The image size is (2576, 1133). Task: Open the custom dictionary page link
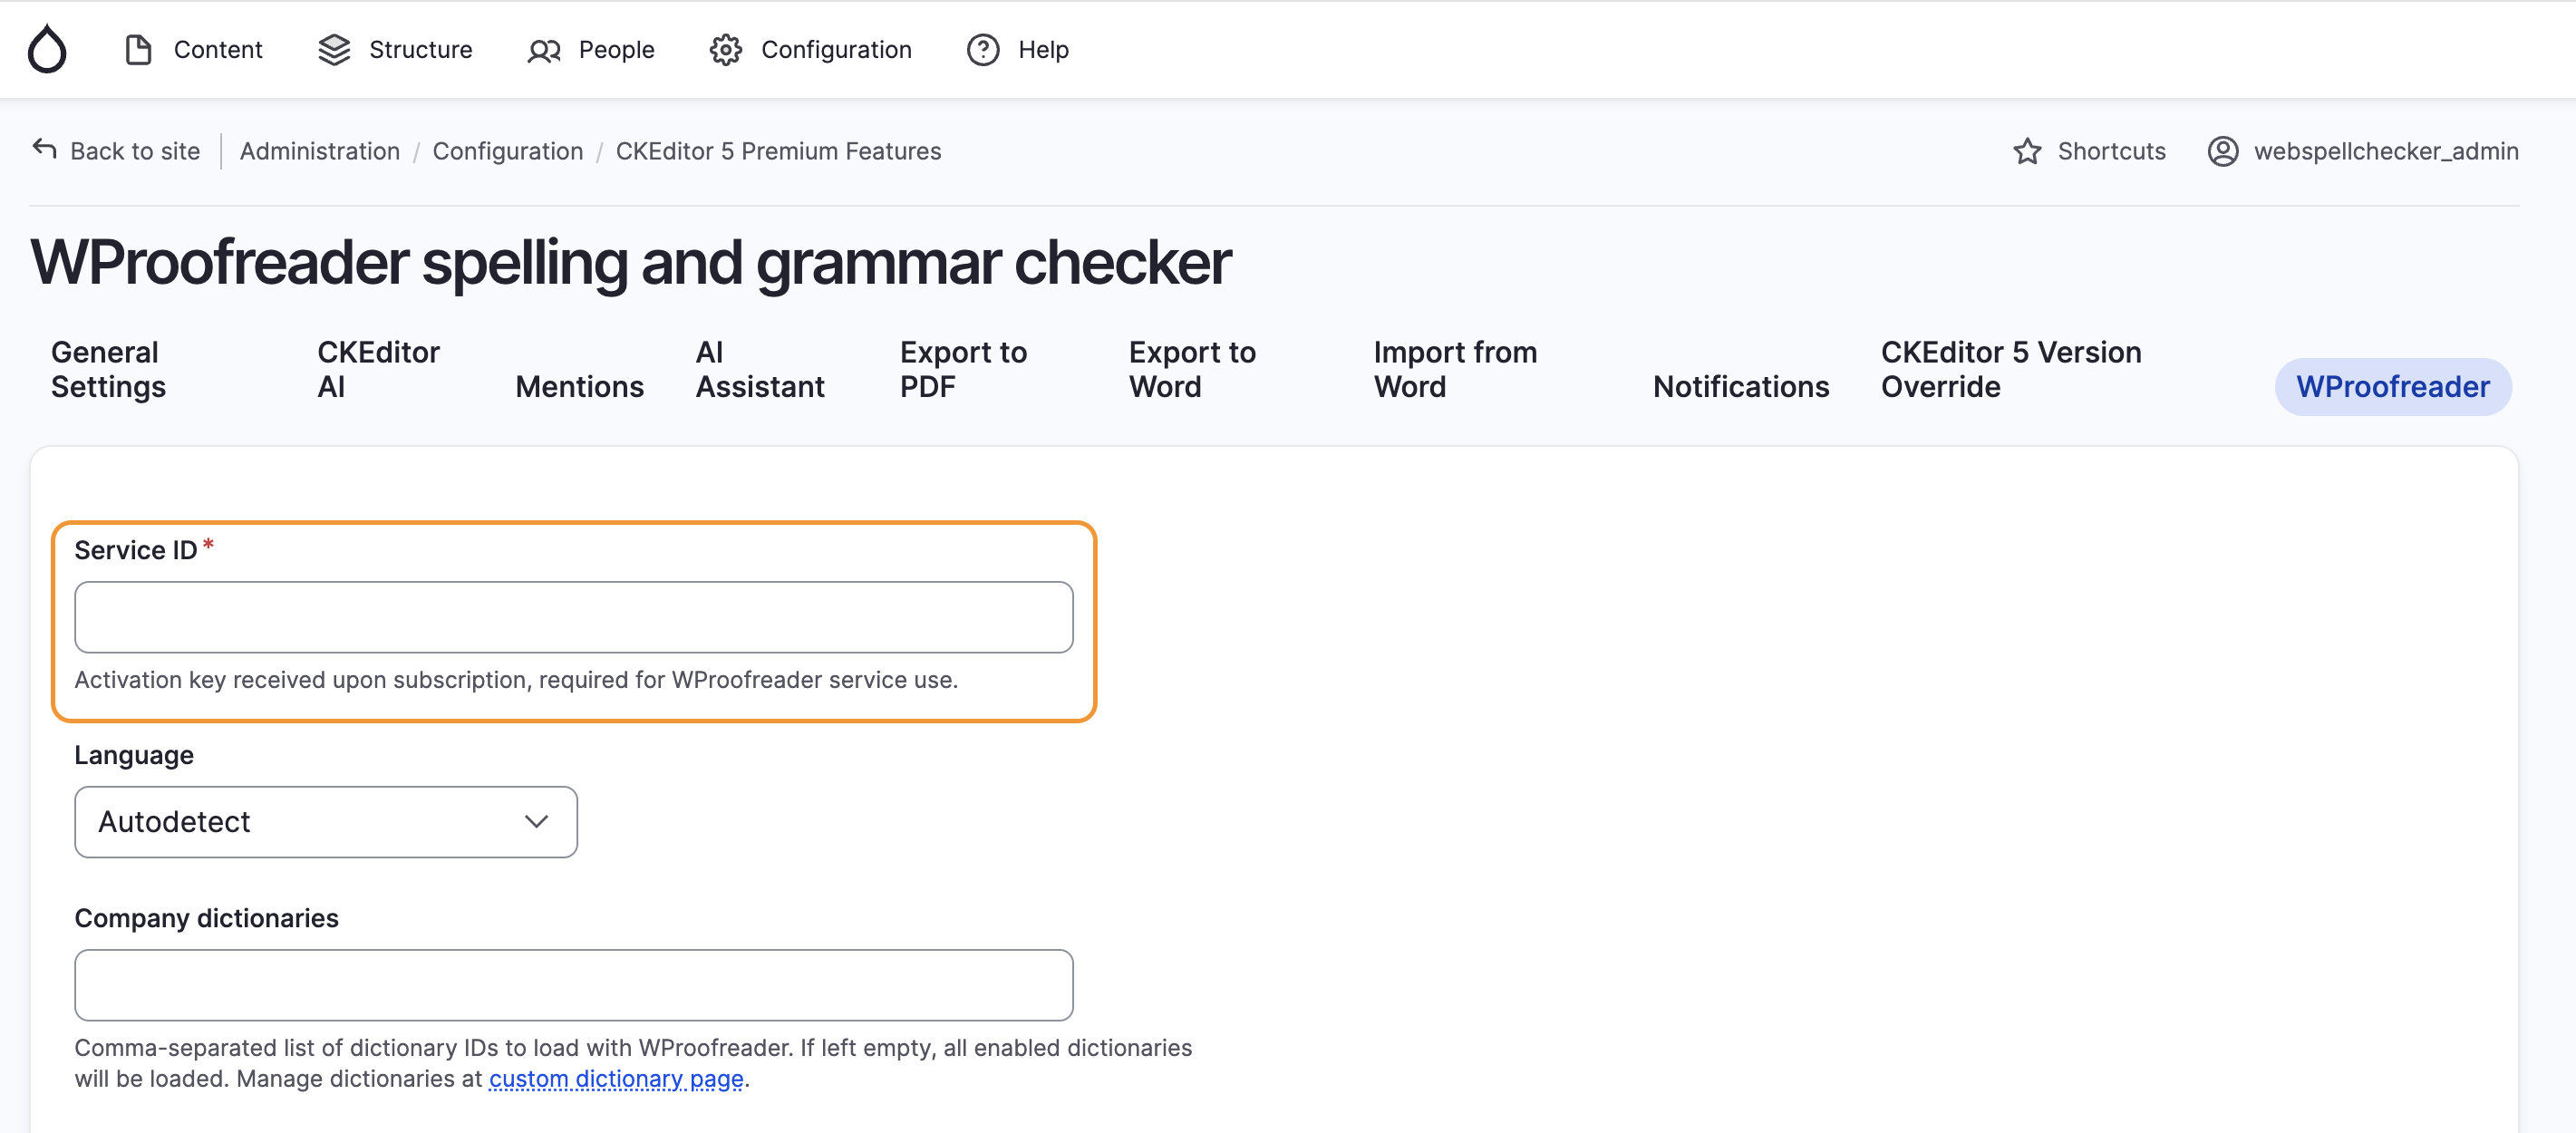(x=616, y=1079)
